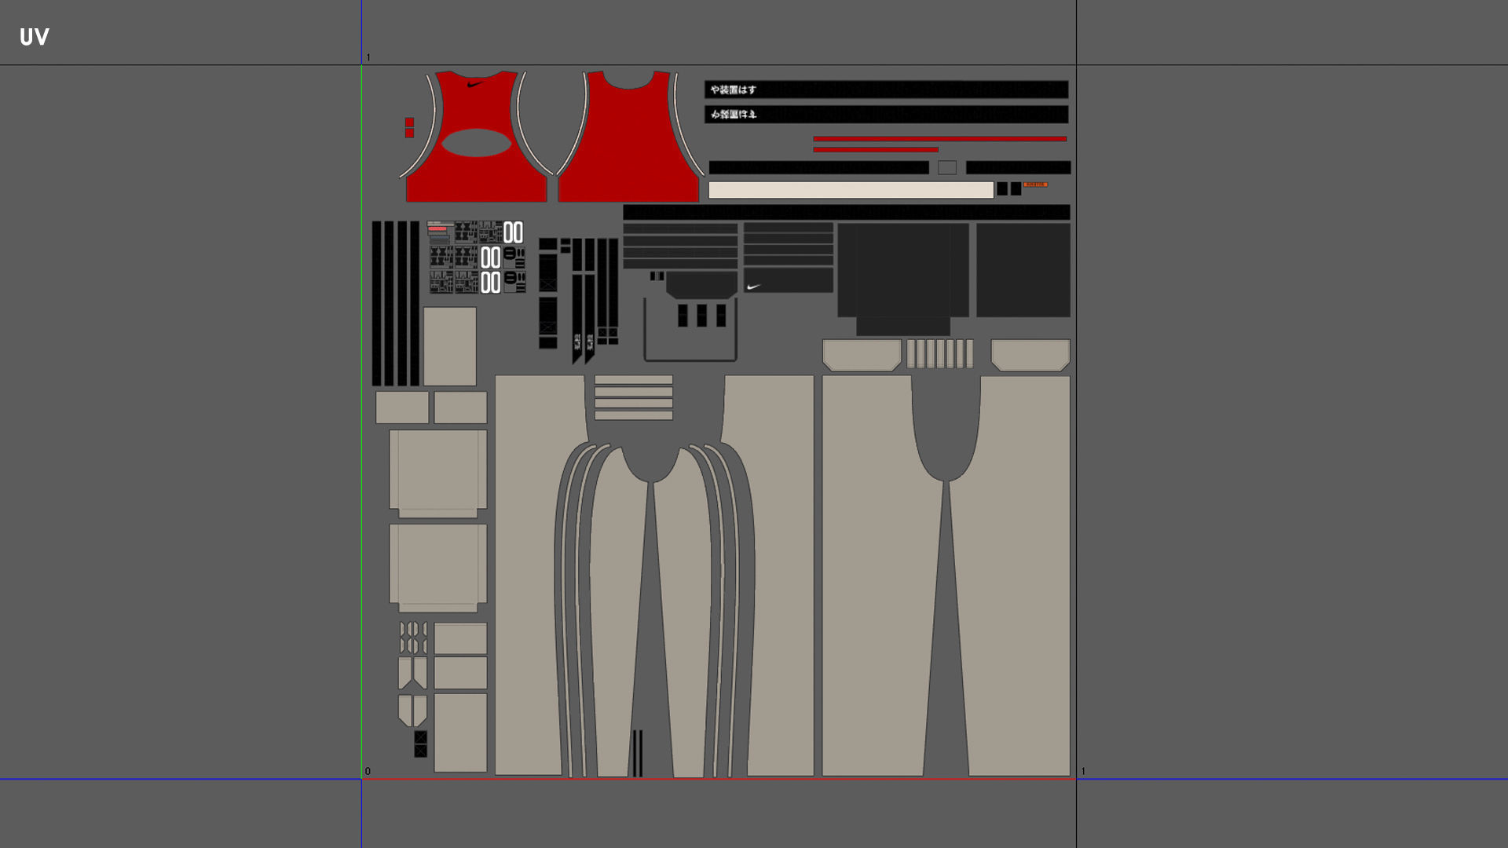Viewport: 1508px width, 848px height.
Task: Click the UV label in top-left corner
Action: coord(34,37)
